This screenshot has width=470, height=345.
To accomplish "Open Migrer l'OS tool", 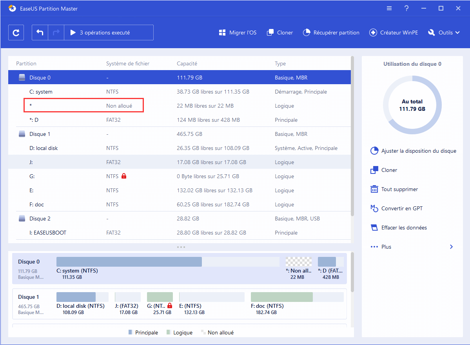I will coord(238,33).
